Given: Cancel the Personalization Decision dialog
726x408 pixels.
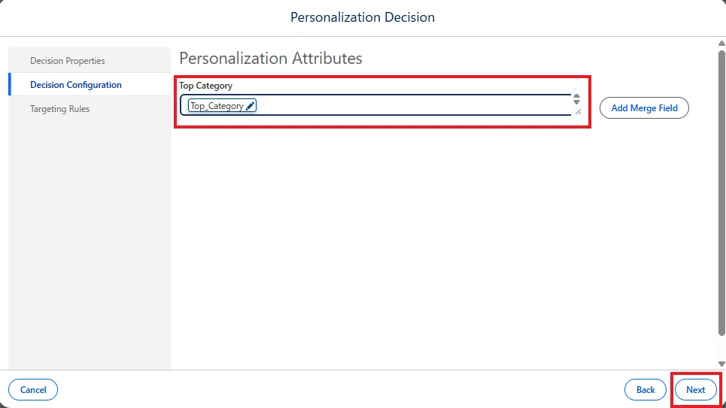Looking at the screenshot, I should pos(33,389).
